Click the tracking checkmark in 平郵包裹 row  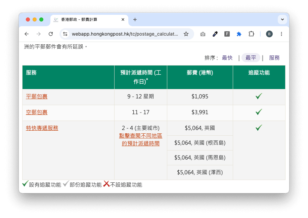click(x=259, y=96)
